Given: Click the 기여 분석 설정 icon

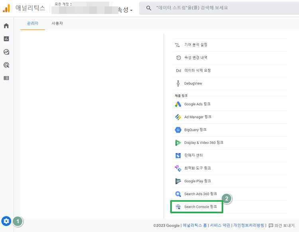Looking at the screenshot, I should (x=177, y=45).
